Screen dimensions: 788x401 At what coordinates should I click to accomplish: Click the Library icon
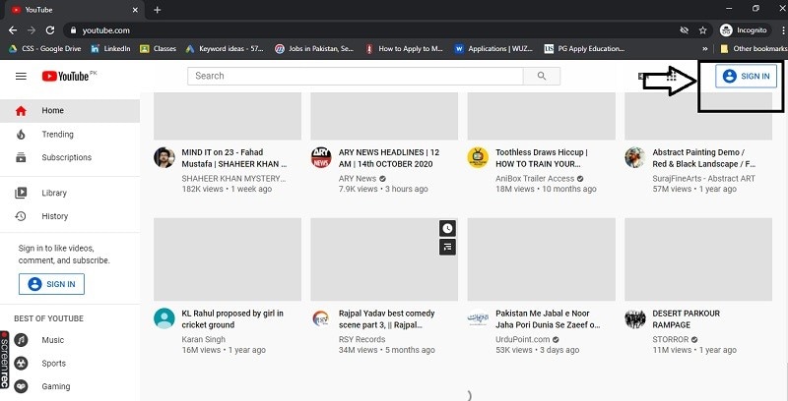[x=21, y=193]
